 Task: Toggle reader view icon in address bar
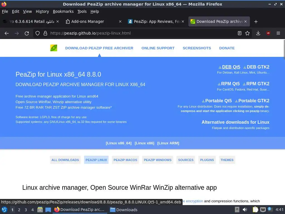tap(240, 33)
